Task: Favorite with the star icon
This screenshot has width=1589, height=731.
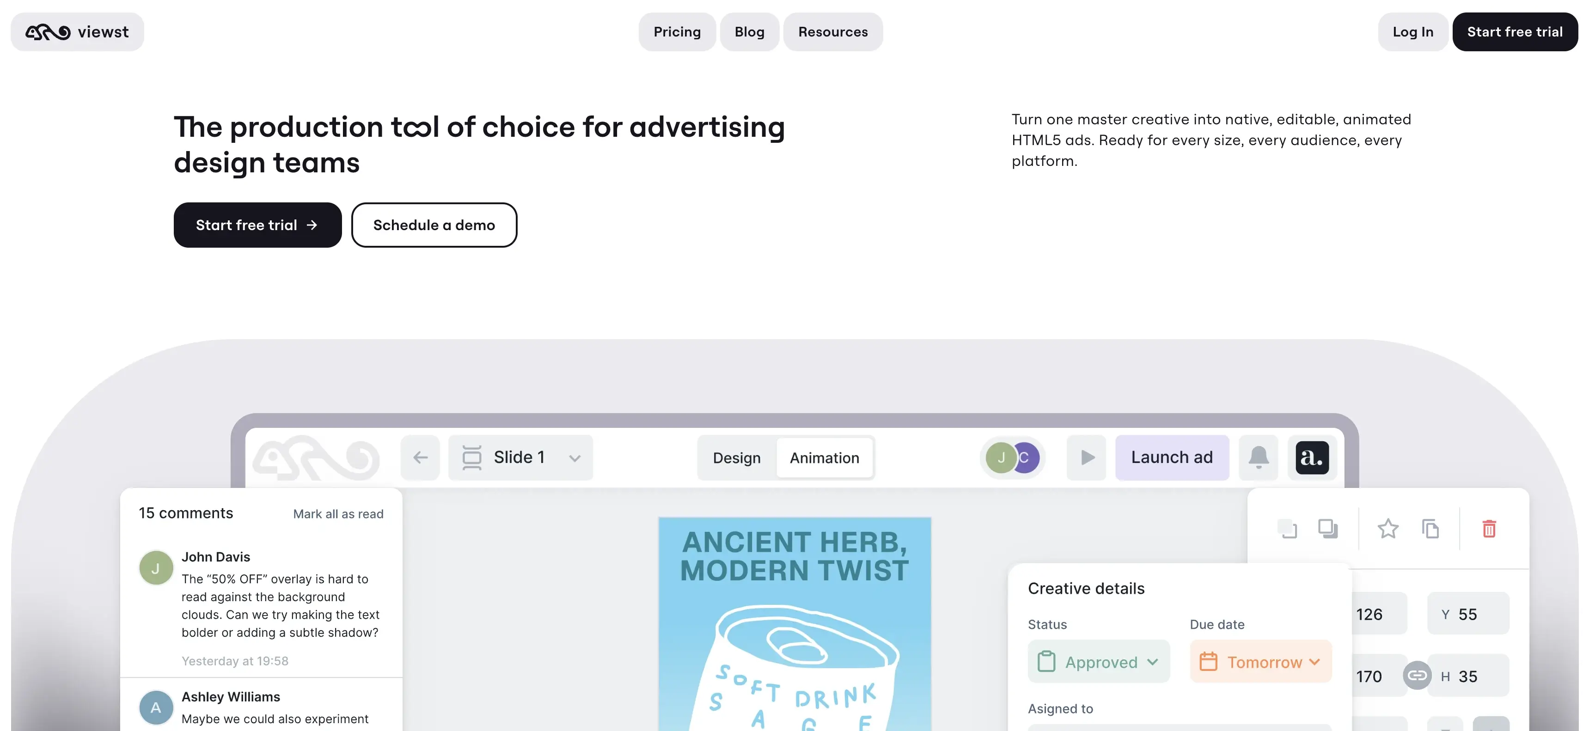Action: tap(1388, 529)
